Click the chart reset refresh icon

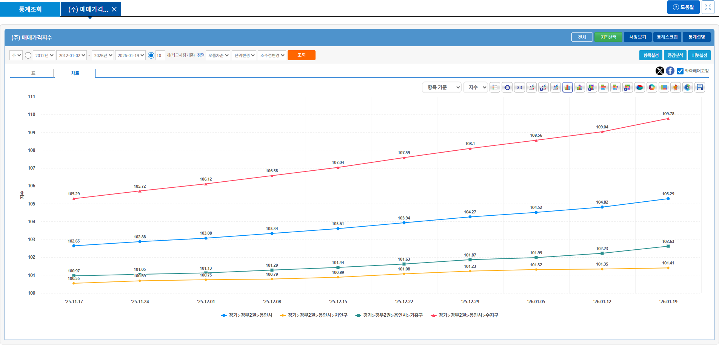(x=507, y=87)
